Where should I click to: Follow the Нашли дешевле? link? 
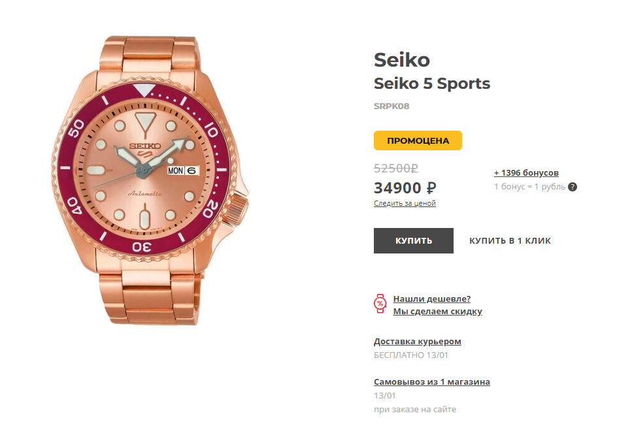[431, 299]
